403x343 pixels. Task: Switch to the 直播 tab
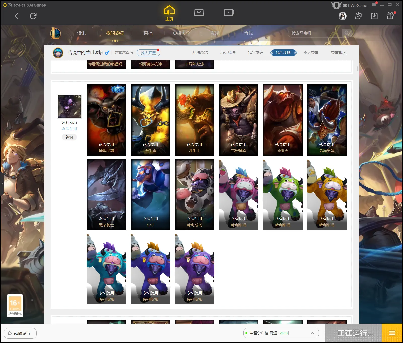coord(148,33)
